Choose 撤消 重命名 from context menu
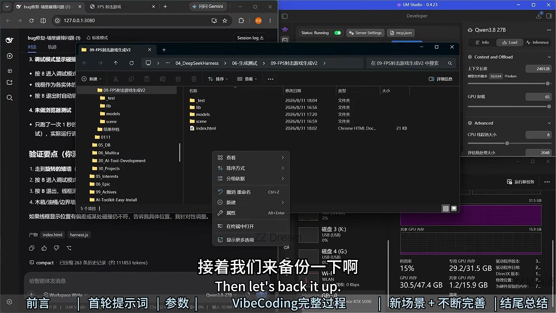Viewport: 556px width, 313px height. (251, 192)
